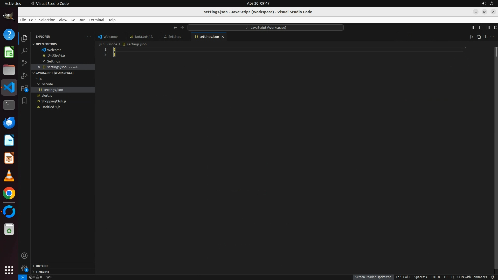This screenshot has height=280, width=498.
Task: Toggle Primary Side Bar visibility
Action: (474, 27)
